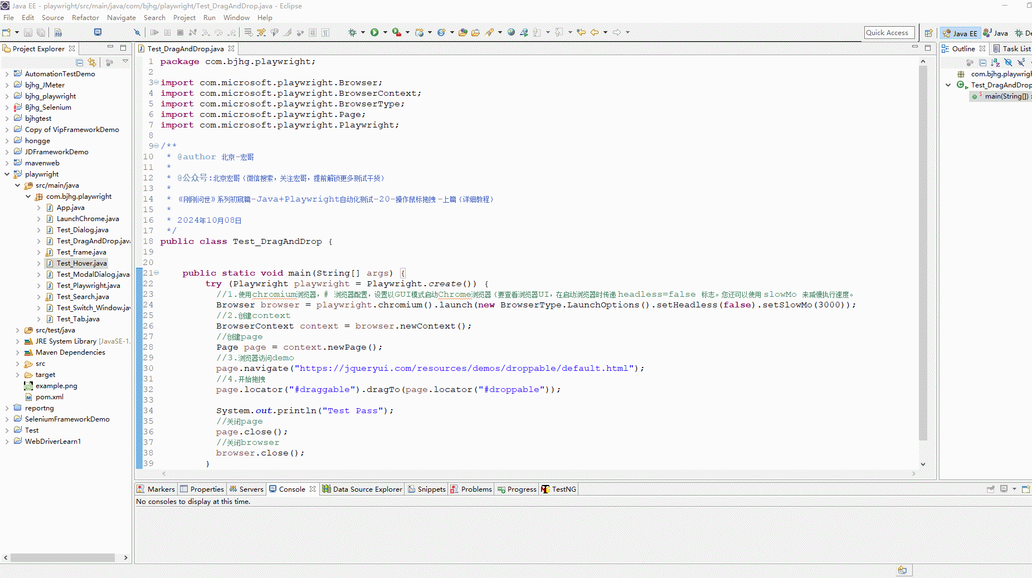Expand the JRE System Library node
Image resolution: width=1032 pixels, height=578 pixels.
pos(17,341)
